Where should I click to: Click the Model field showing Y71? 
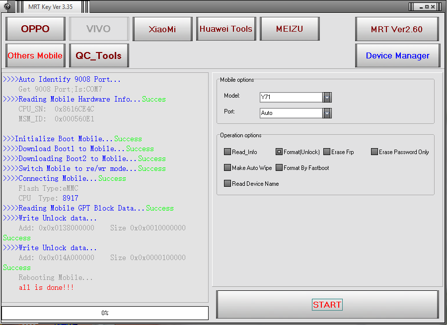[x=291, y=97]
